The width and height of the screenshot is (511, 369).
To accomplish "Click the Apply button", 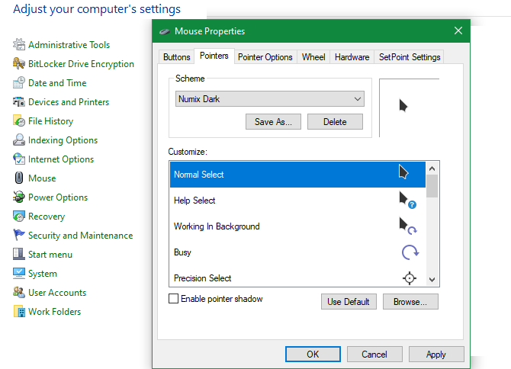I will pyautogui.click(x=436, y=354).
